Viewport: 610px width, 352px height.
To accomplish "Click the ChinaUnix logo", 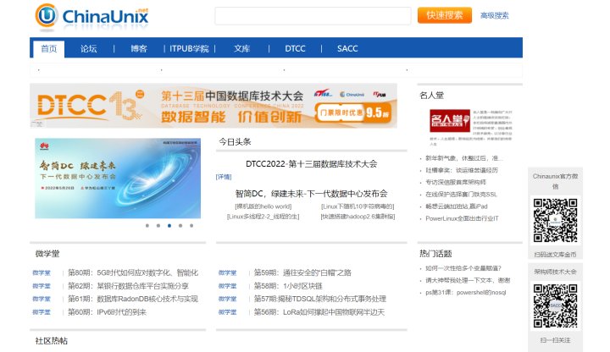I will tap(80, 16).
